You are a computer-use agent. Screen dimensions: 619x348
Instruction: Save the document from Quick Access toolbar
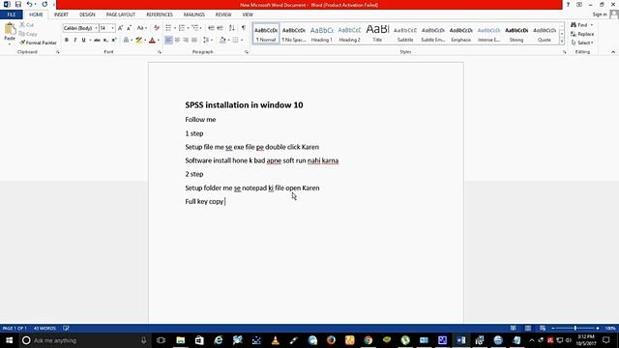point(18,4)
